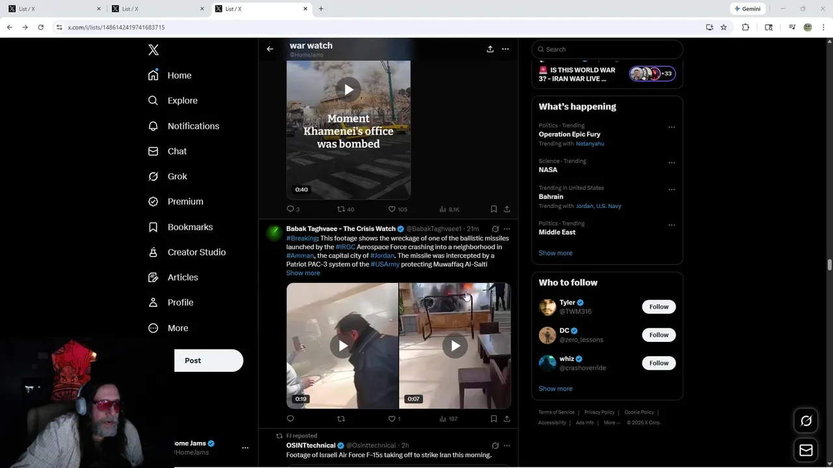Open the Messages floating envelope button
The image size is (833, 468).
[x=806, y=450]
